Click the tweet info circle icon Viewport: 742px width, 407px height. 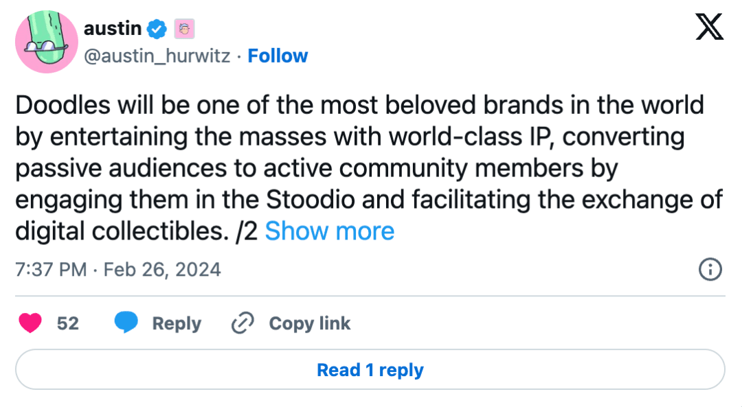(x=710, y=270)
